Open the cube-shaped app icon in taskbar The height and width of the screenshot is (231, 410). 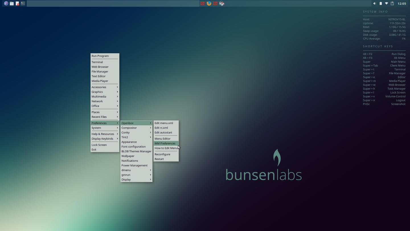[222, 3]
